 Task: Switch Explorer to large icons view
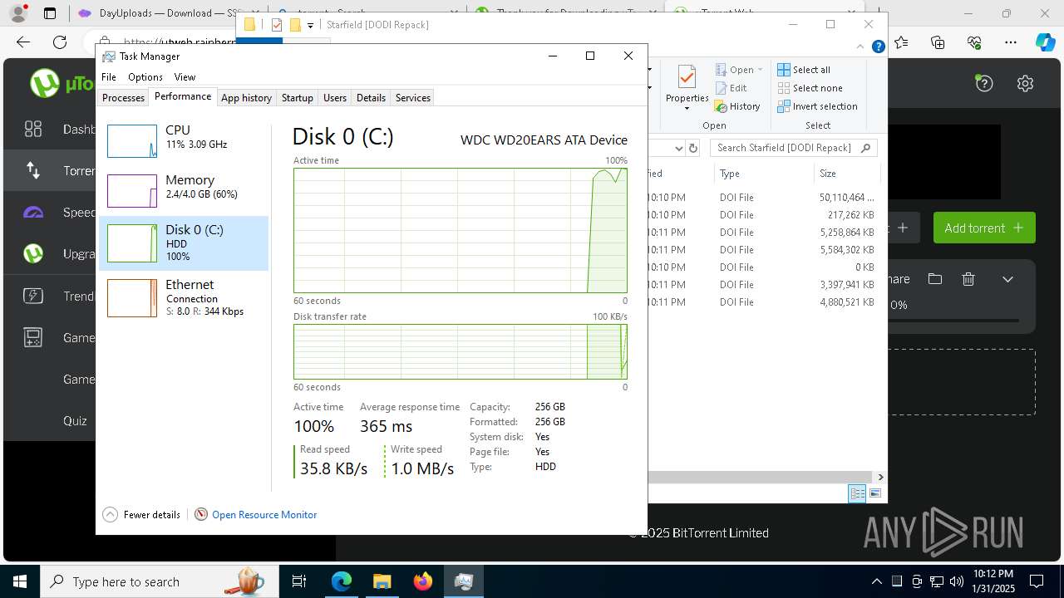coord(875,493)
